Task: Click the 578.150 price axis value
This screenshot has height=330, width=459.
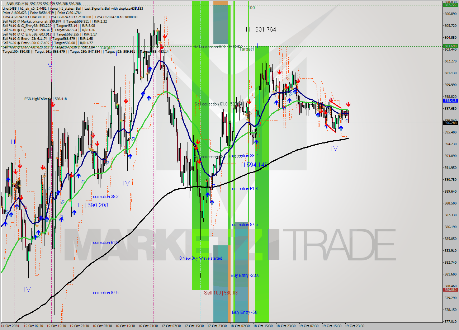Action: (x=450, y=310)
